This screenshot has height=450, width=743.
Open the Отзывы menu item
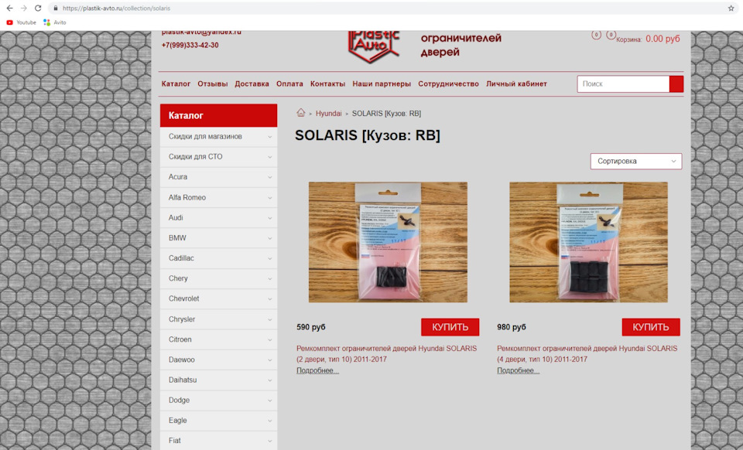[x=212, y=84]
